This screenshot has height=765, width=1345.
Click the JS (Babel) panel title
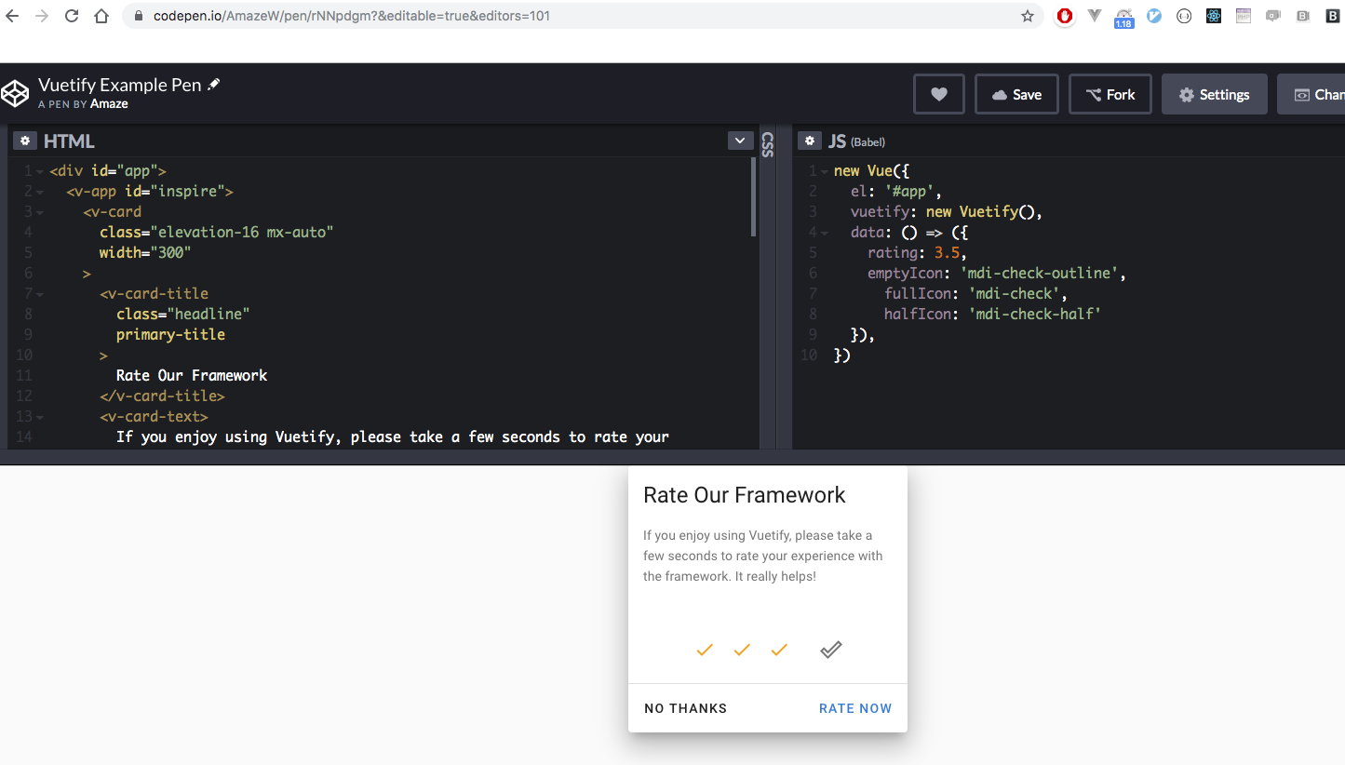856,141
